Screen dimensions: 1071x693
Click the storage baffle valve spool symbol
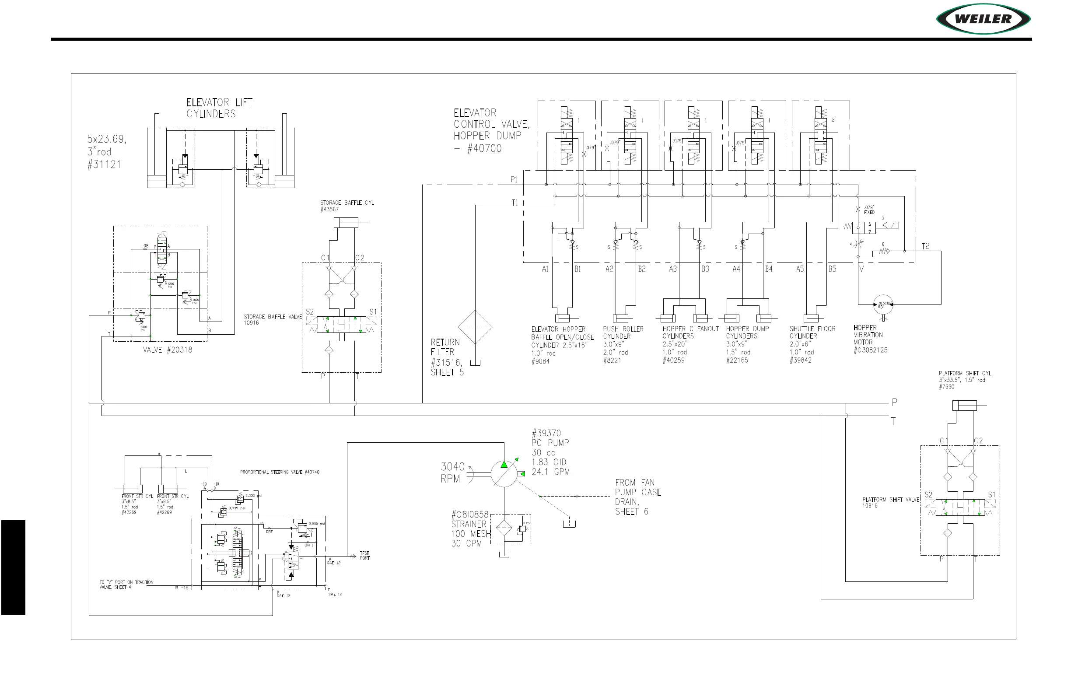tap(342, 325)
